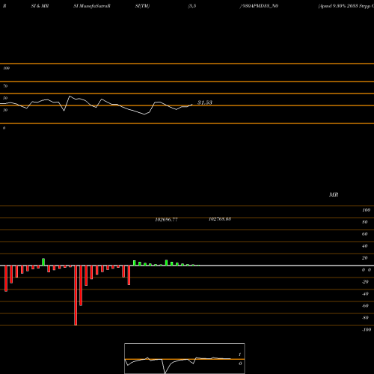The height and width of the screenshot is (374, 374).
Task: Select the '939APMD33_N0' symbol text
Action: 260,6
